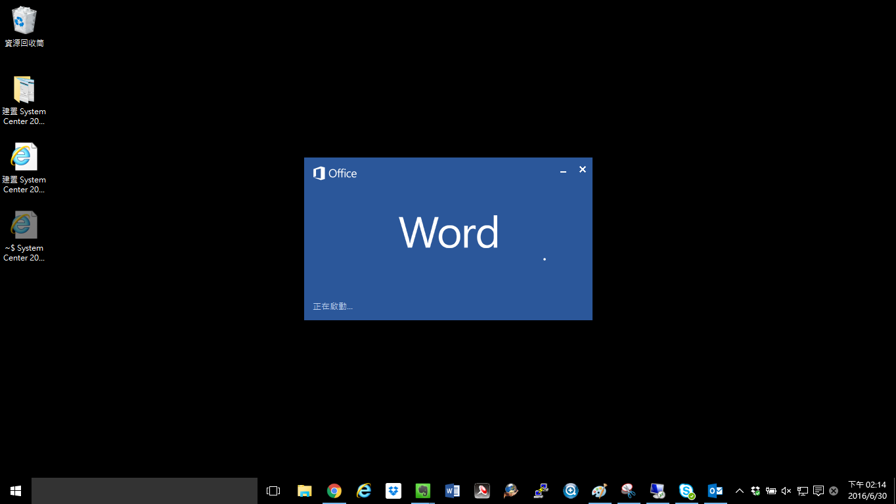Open the Snipping Tool from the taskbar

click(629, 491)
